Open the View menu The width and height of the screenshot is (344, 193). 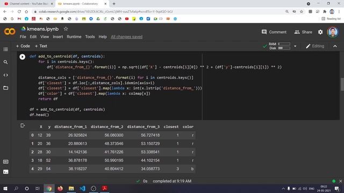(45, 37)
